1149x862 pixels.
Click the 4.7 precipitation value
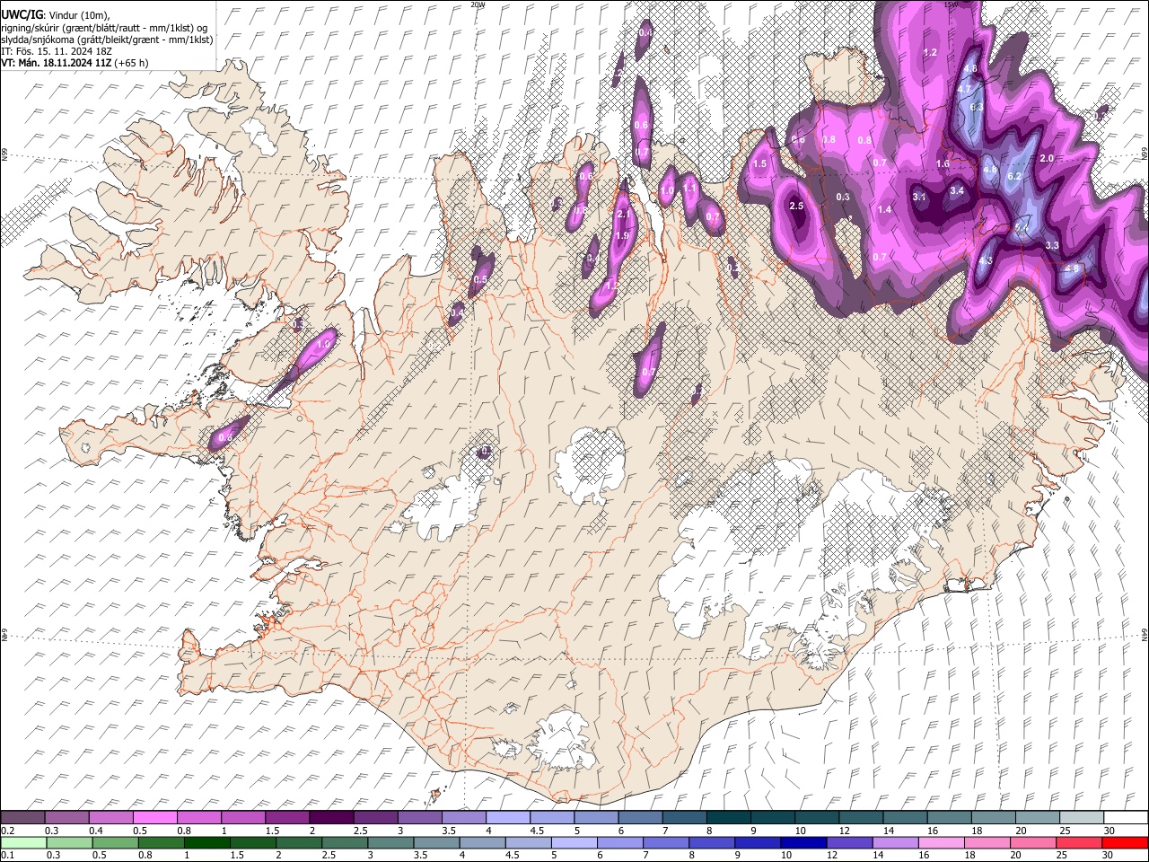click(x=965, y=90)
